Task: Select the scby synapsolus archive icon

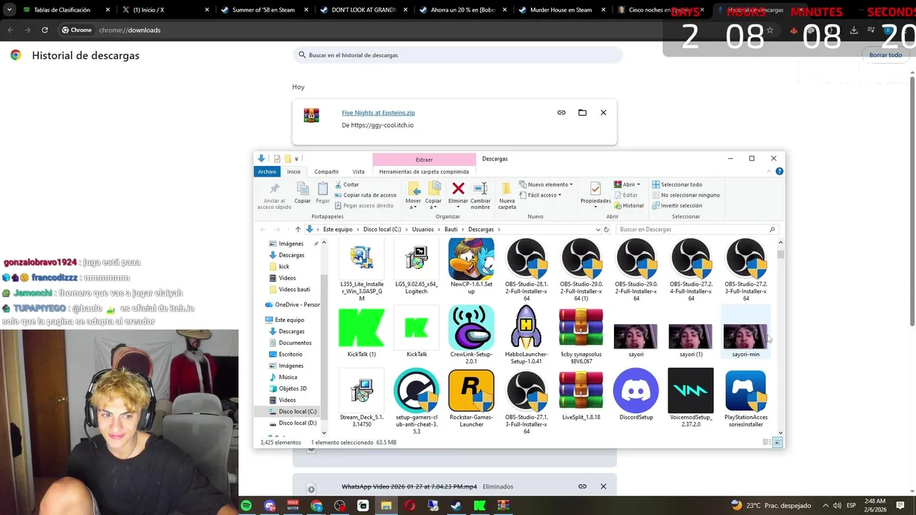Action: pos(581,328)
